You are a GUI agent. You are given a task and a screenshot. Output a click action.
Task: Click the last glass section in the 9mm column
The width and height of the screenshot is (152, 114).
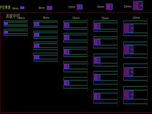click(x=46, y=57)
